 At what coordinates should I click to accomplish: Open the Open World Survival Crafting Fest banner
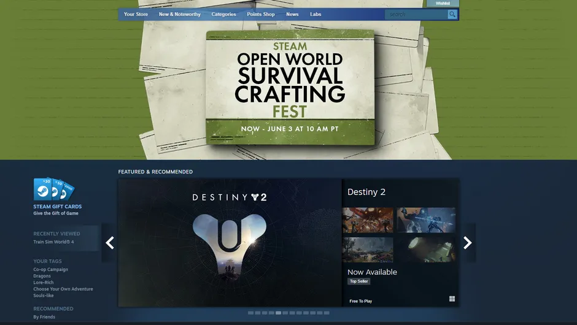[290, 88]
